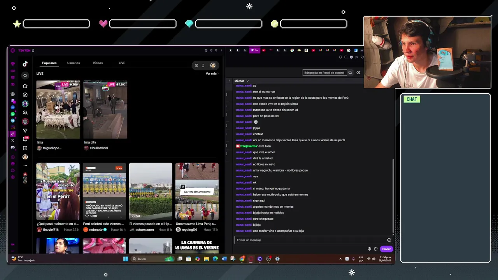The width and height of the screenshot is (498, 280).
Task: Click the upload plus icon in TikTok sidebar
Action: coord(25,148)
